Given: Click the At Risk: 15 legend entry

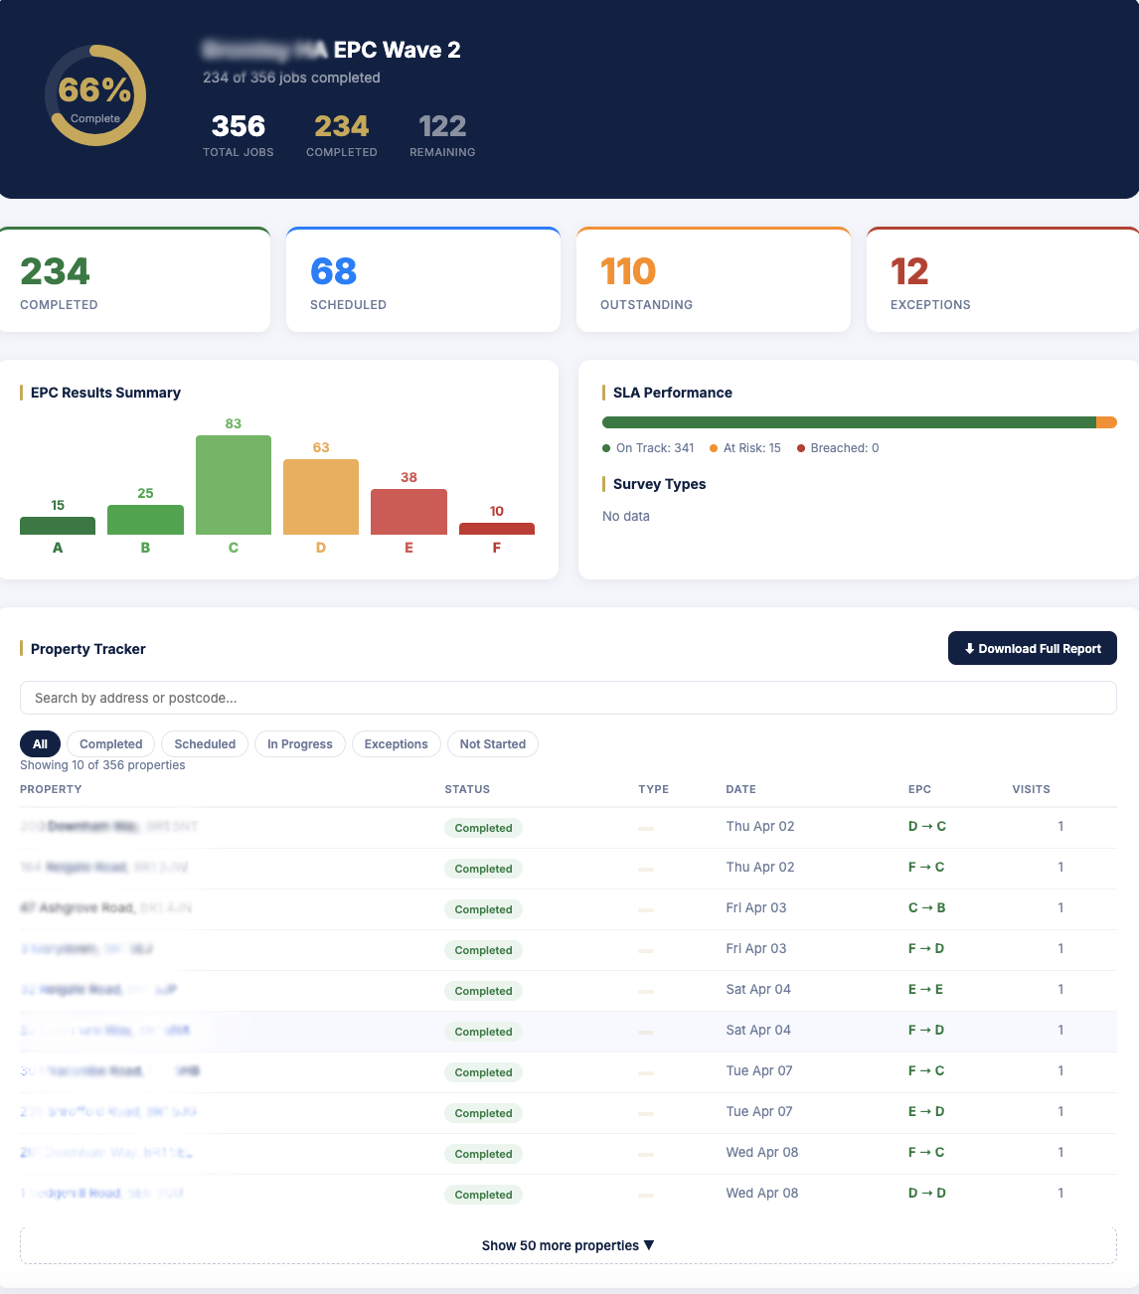Looking at the screenshot, I should pyautogui.click(x=745, y=448).
